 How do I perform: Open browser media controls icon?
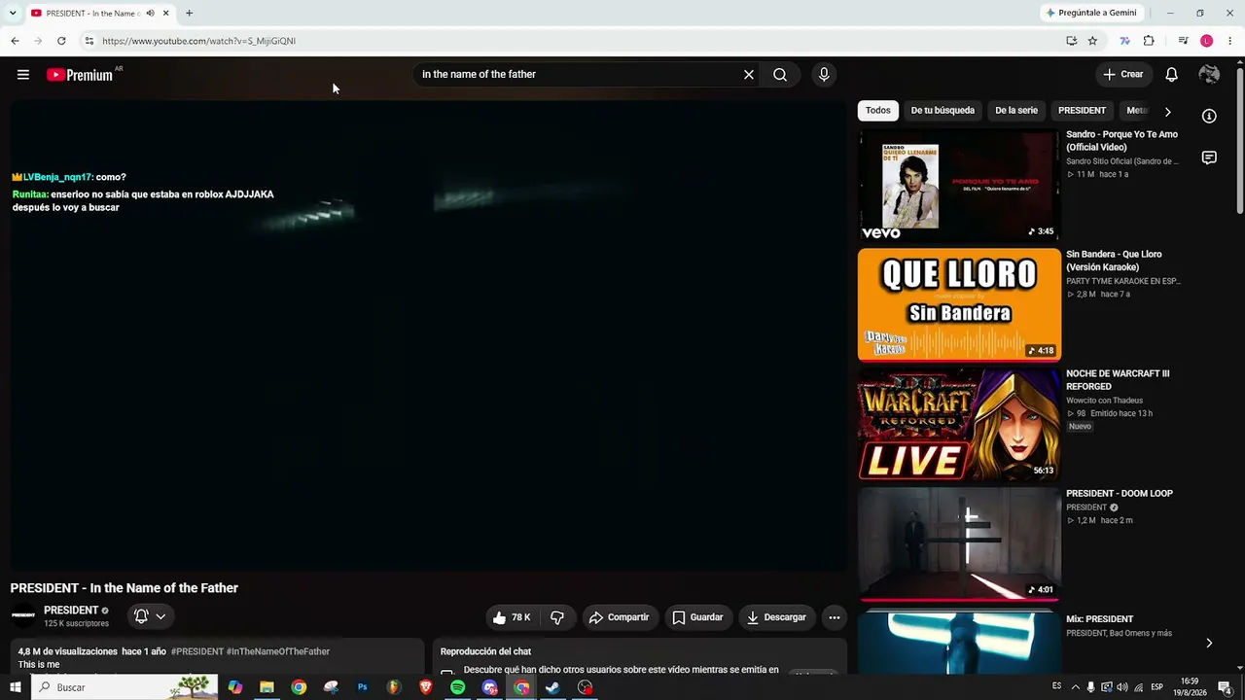[x=1183, y=41]
